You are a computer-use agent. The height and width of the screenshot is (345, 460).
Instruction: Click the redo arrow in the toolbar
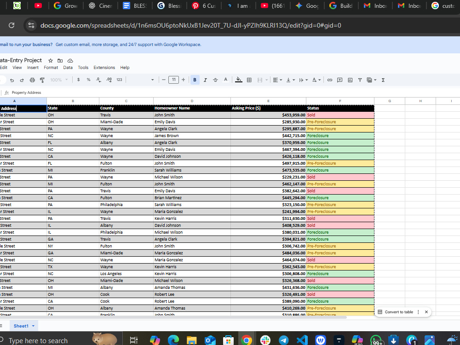(22, 80)
